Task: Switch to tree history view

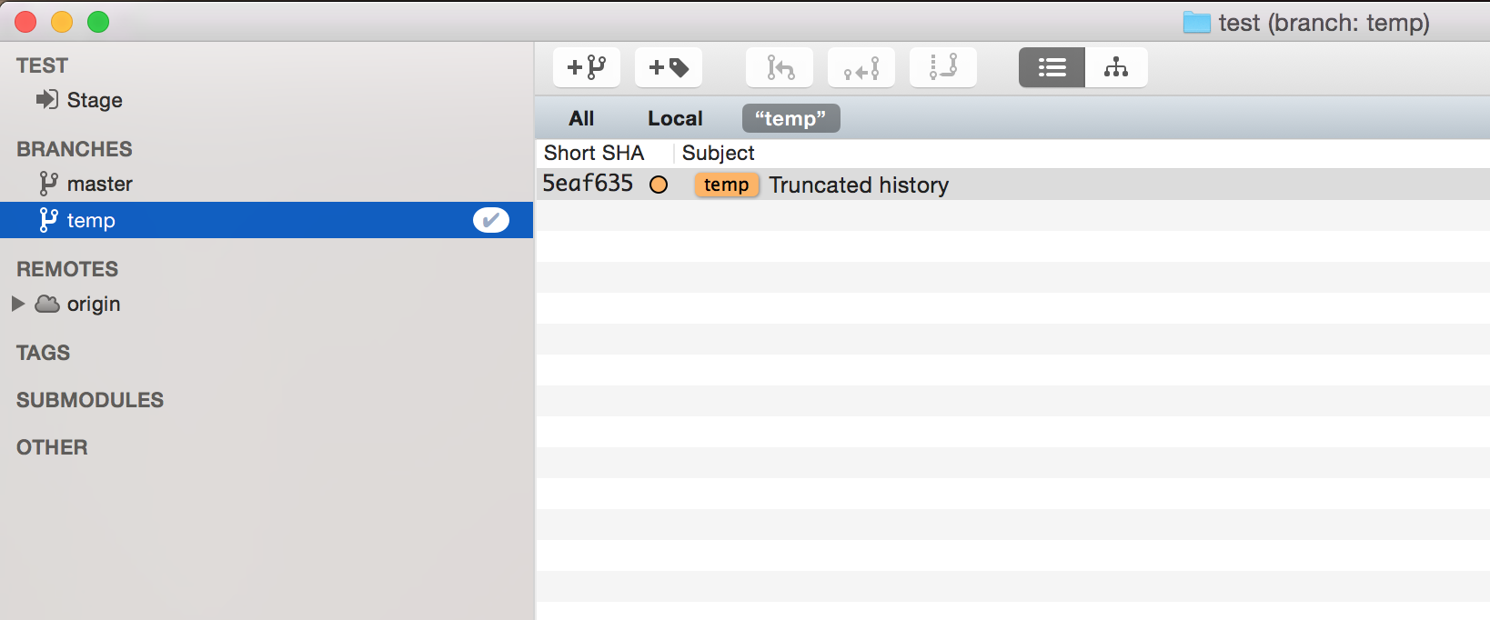Action: [x=1116, y=67]
